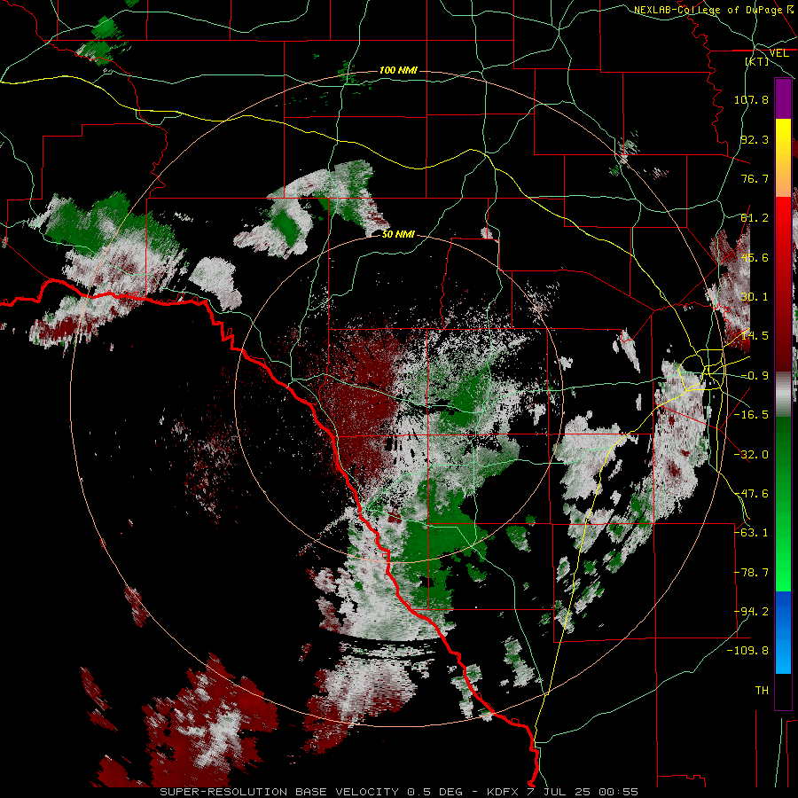The width and height of the screenshot is (798, 798).
Task: Select the -109.8 legend value
Action: [747, 651]
